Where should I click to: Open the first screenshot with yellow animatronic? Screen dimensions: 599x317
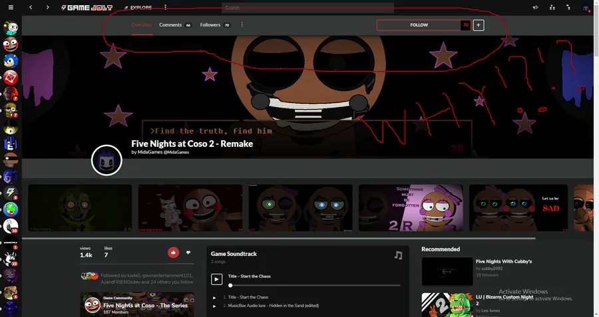pos(80,208)
